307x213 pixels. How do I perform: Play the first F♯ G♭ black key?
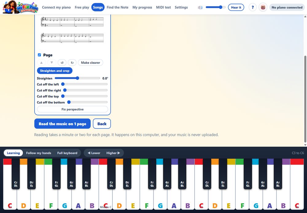[56, 174]
